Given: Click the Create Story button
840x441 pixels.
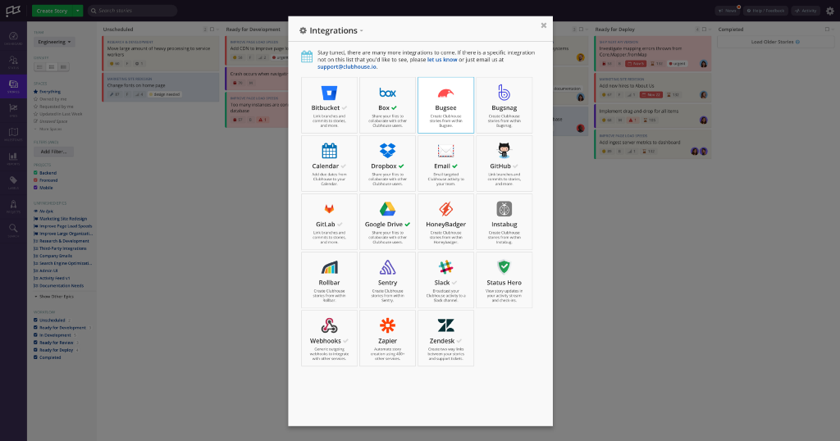Looking at the screenshot, I should tap(52, 11).
